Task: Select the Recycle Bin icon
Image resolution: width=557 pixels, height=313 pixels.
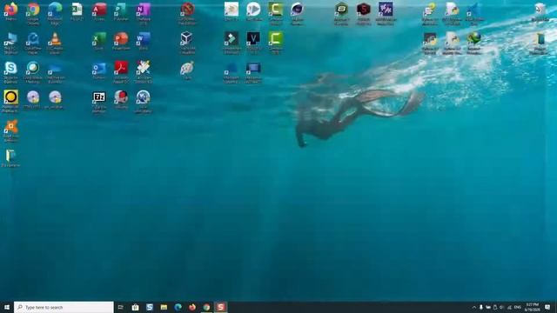Action: tap(540, 11)
